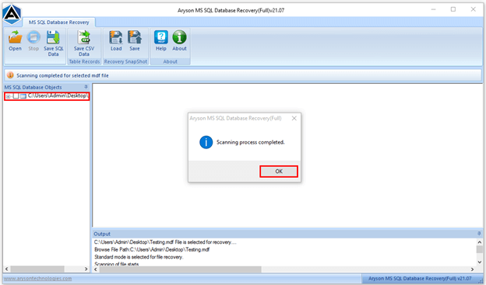Expand the C:\Users\Admin\Desktop tree node
486x285 pixels.
click(8, 96)
